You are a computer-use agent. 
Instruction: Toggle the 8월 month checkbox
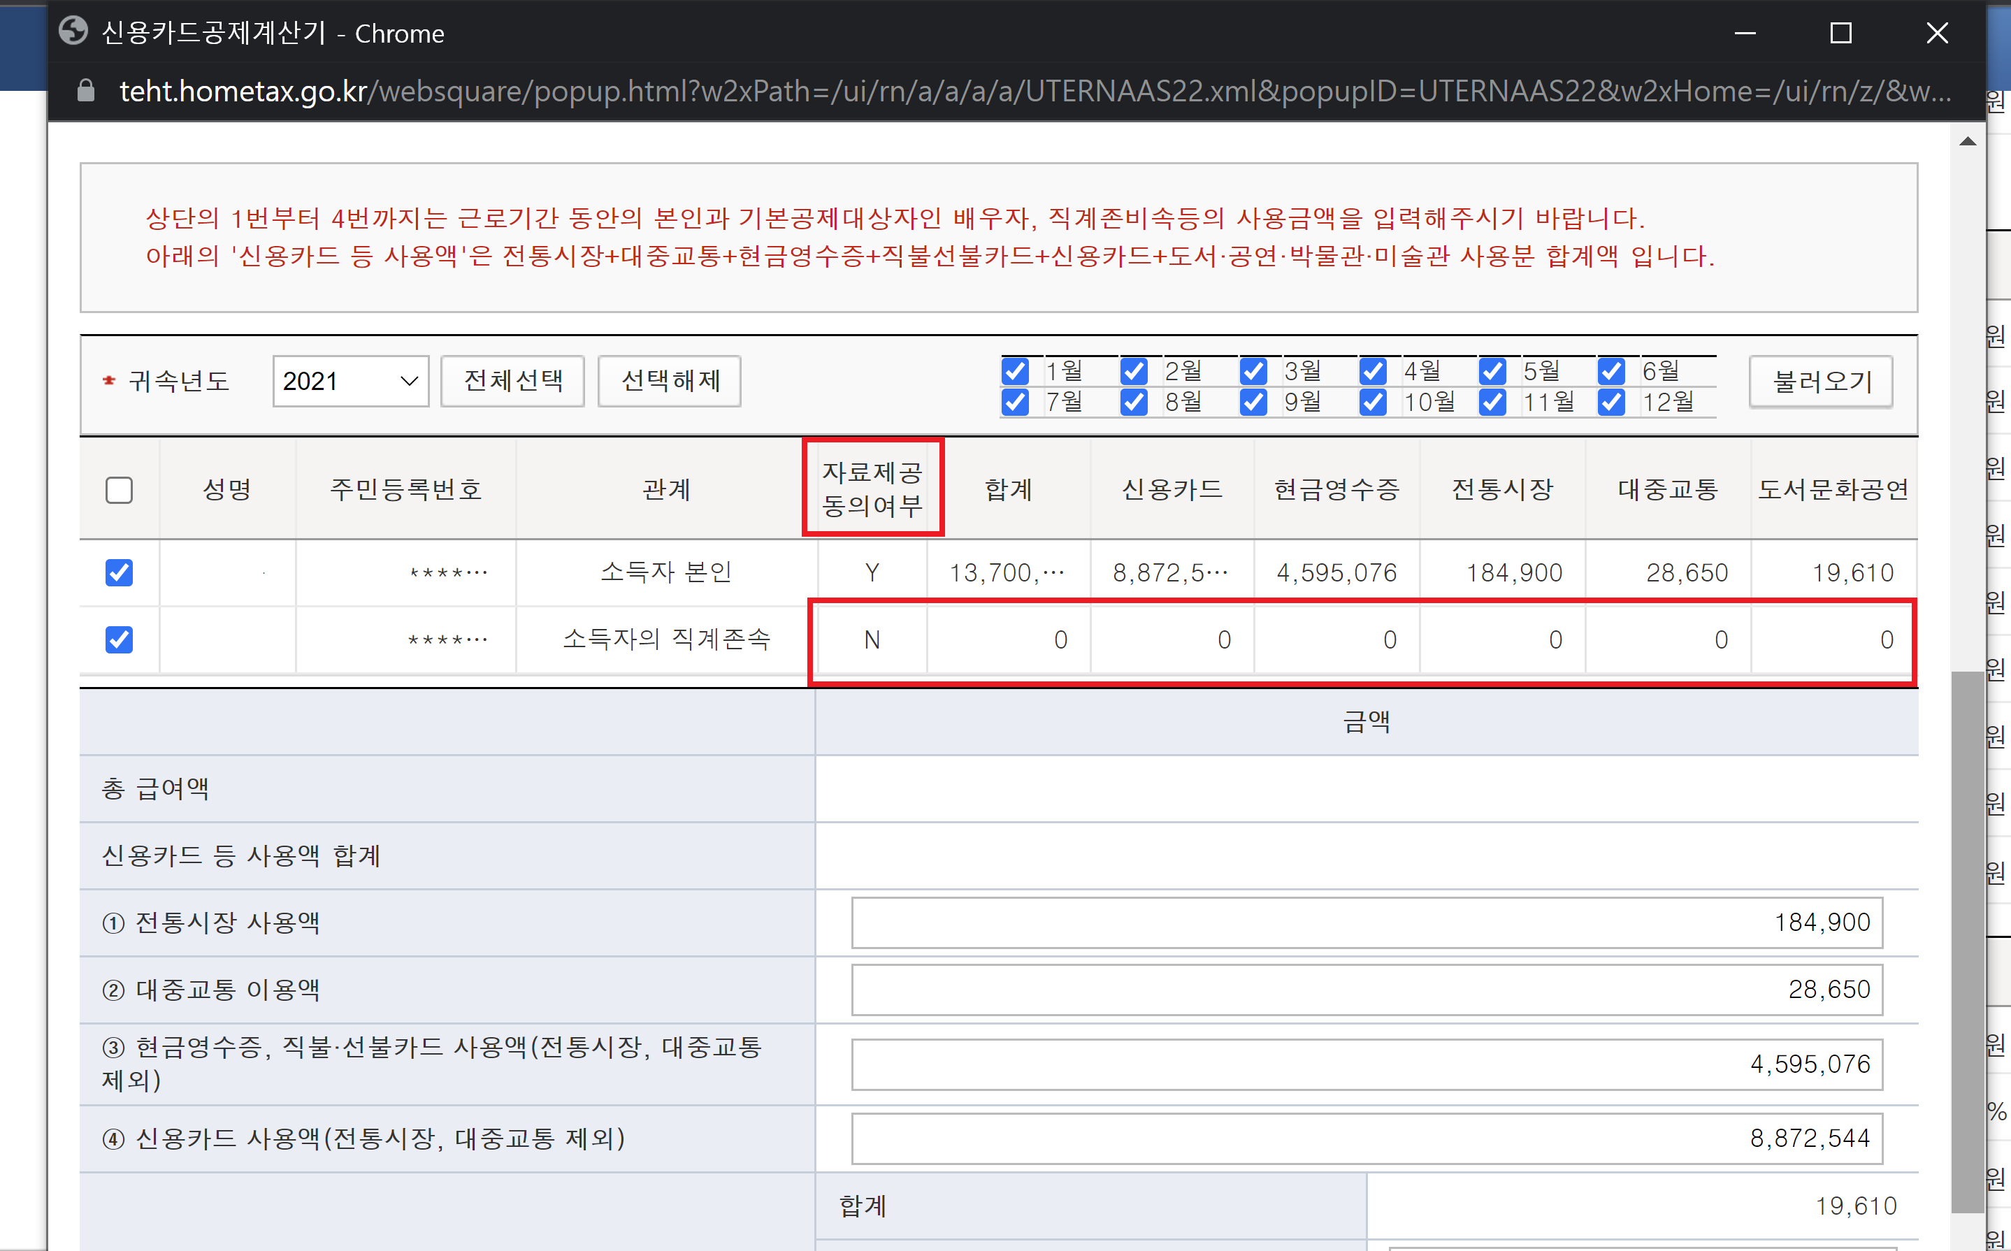click(1134, 403)
